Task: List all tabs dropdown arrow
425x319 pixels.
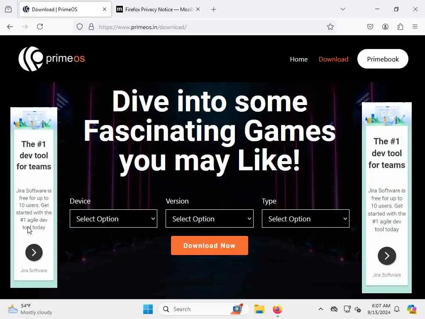Action: pos(343,9)
